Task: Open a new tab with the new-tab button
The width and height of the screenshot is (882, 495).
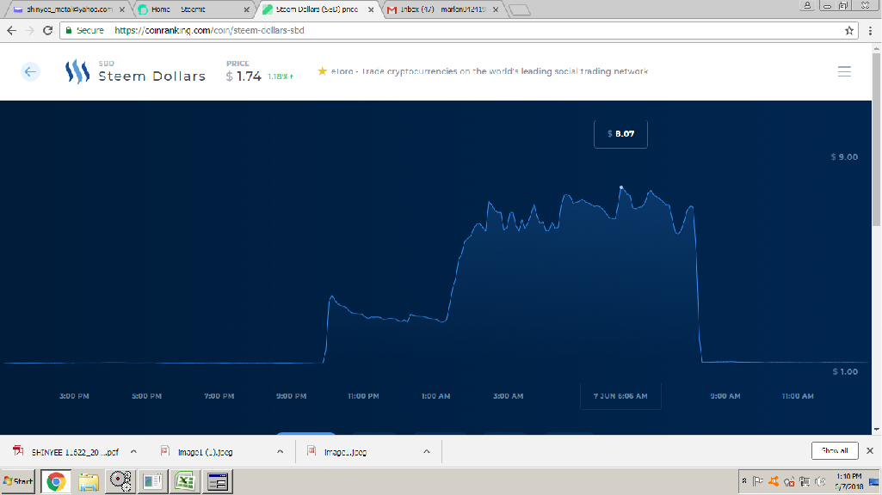Action: 520,9
